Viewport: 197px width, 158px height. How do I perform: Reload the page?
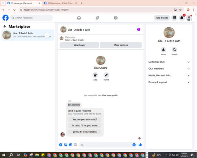pos(15,10)
